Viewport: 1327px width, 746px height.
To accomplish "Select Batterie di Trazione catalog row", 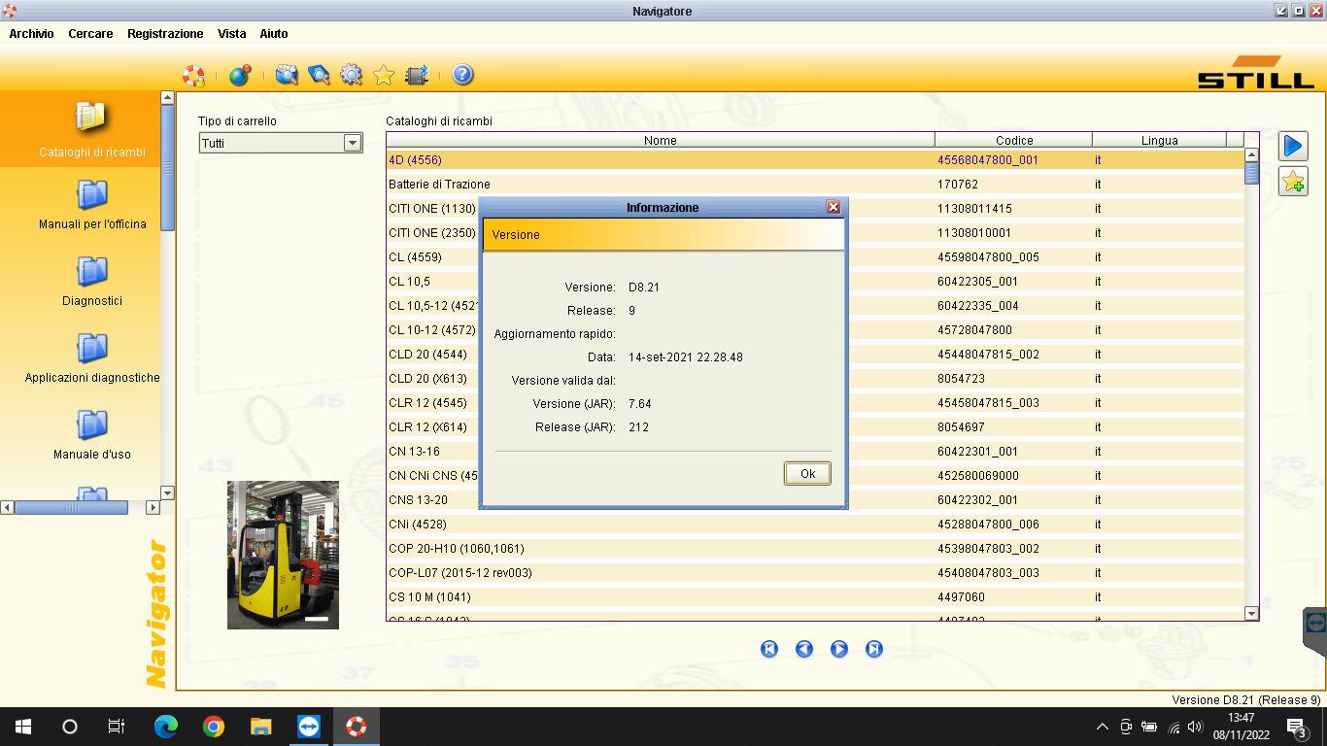I will click(x=815, y=184).
